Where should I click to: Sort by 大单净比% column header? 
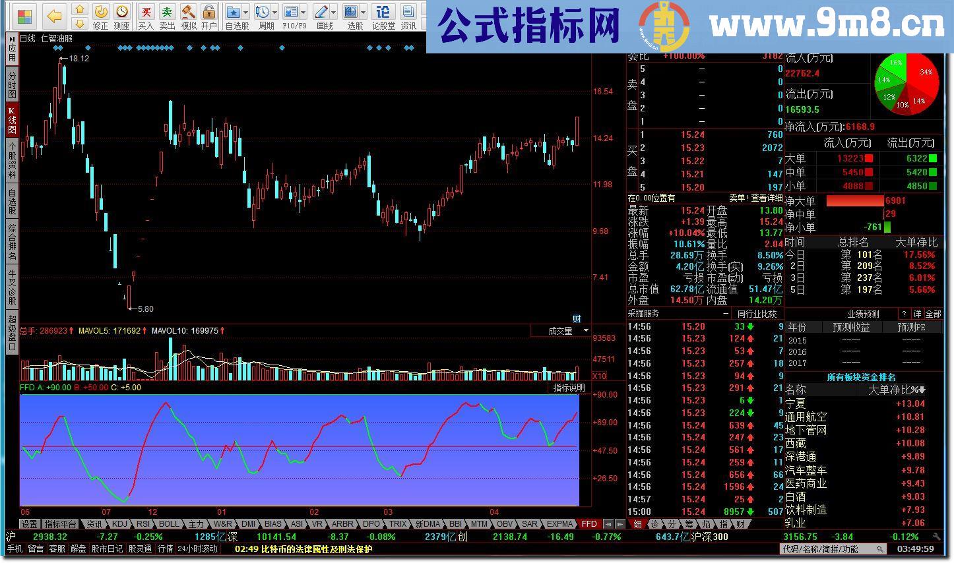point(896,390)
